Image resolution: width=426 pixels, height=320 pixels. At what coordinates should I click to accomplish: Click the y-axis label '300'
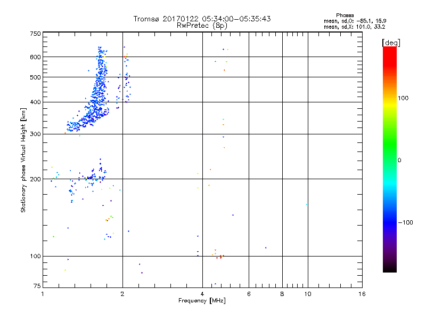(x=35, y=134)
